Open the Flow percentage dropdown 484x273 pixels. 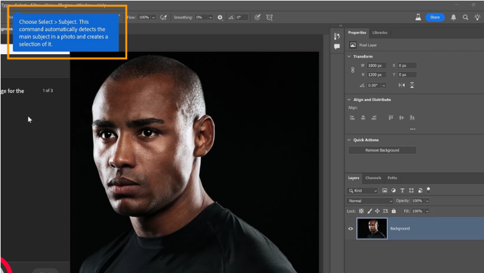coord(153,17)
